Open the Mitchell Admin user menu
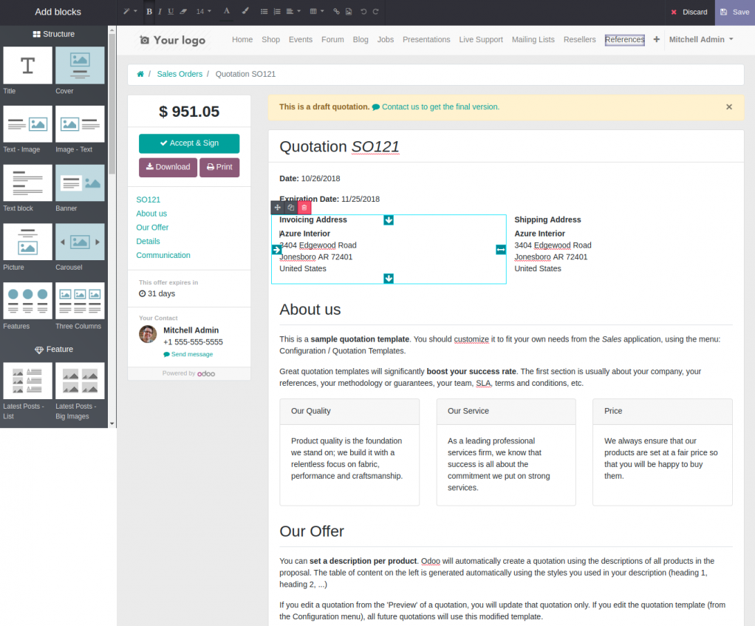Viewport: 755px width, 626px height. pyautogui.click(x=699, y=39)
